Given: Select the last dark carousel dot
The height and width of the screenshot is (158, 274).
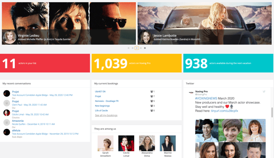Looking at the screenshot, I should point(145,48).
